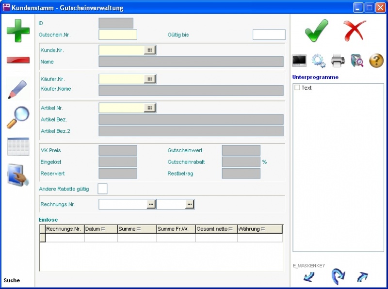Open the Kunde.Nr. lookup button

pyautogui.click(x=150, y=50)
